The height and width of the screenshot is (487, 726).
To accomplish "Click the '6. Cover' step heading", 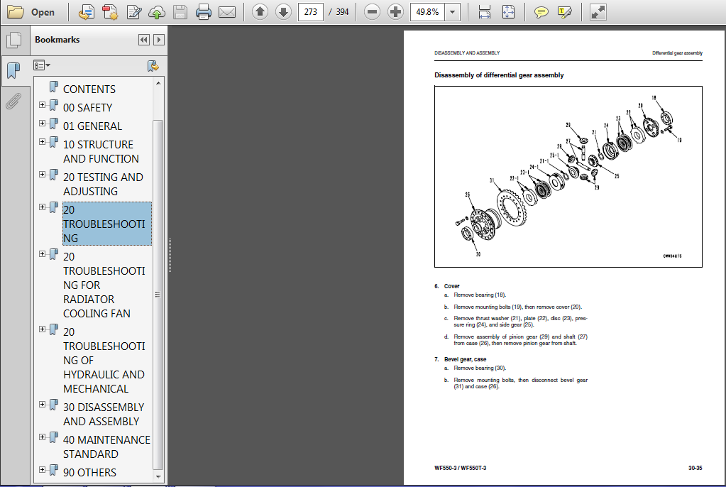I will [x=447, y=286].
